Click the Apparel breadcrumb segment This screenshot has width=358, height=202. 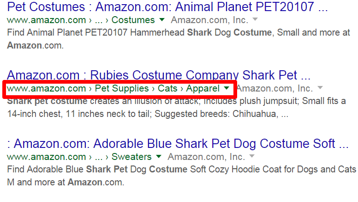(x=203, y=88)
